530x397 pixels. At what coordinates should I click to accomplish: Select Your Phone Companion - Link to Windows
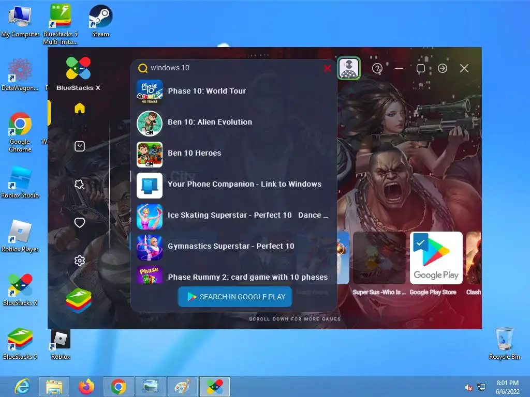(233, 185)
